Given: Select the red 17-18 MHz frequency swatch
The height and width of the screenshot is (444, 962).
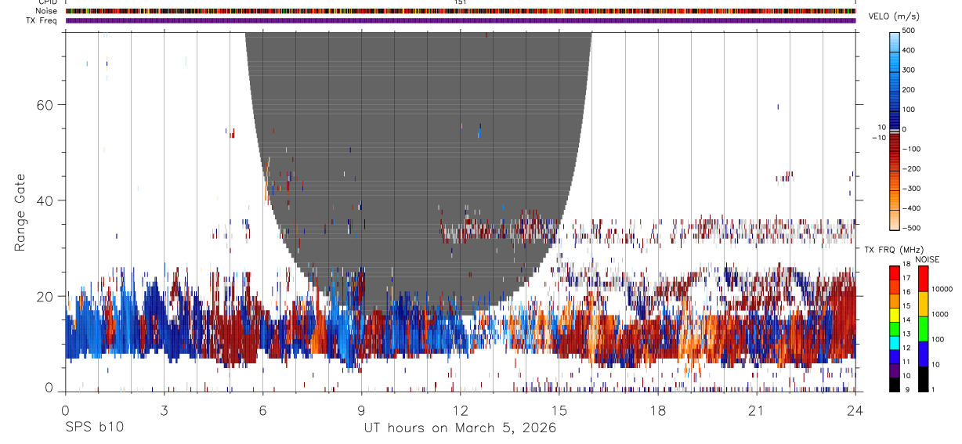Looking at the screenshot, I should click(x=895, y=272).
